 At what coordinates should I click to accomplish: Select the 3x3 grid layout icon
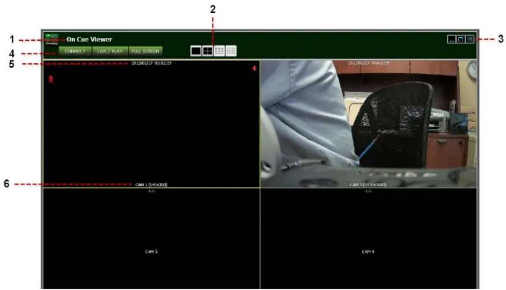[219, 51]
